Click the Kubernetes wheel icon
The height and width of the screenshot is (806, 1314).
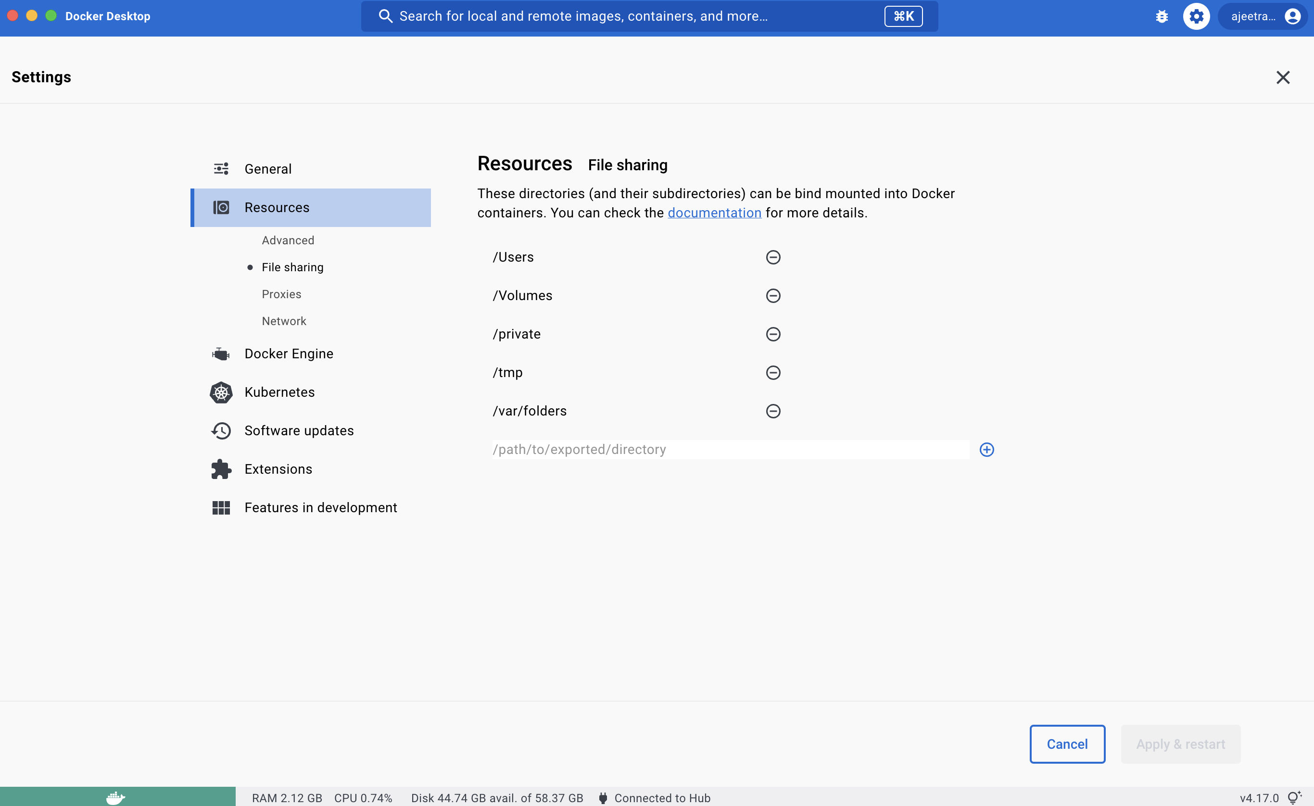point(221,392)
